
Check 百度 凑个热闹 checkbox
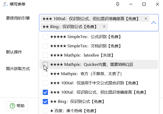(45, 111)
